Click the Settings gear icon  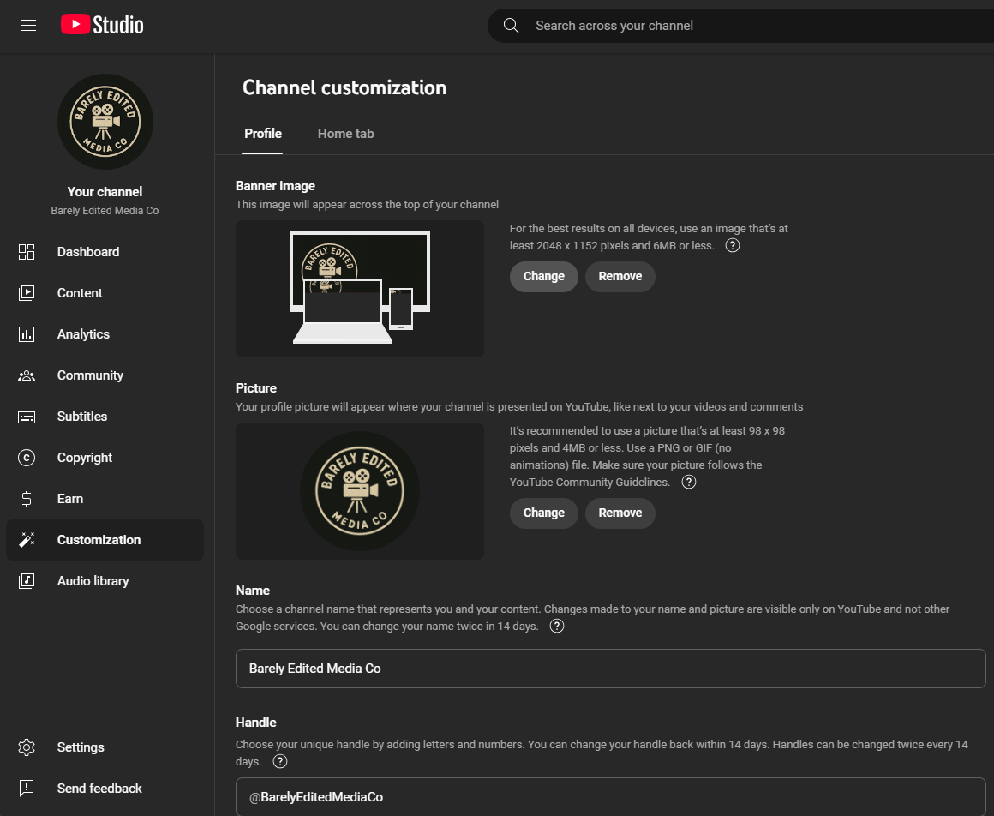27,747
